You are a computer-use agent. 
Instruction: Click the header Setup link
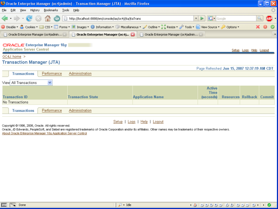tap(235, 50)
